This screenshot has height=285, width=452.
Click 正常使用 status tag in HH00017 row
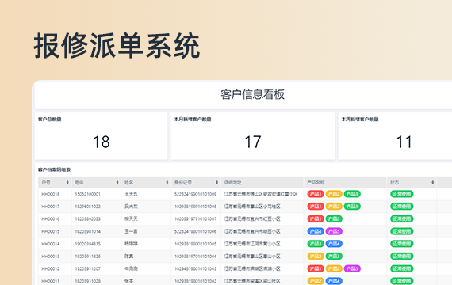click(x=402, y=207)
